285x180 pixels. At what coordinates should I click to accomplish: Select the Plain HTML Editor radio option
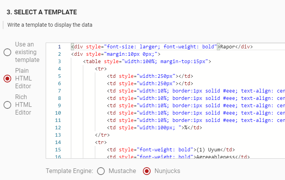tap(7, 79)
